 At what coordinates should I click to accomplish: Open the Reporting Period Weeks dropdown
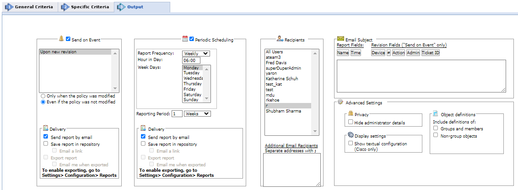(x=197, y=113)
